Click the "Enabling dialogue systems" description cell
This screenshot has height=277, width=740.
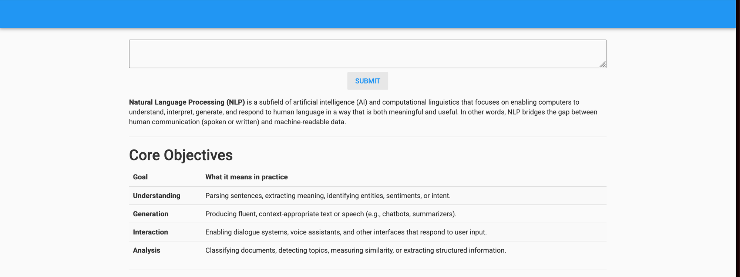(346, 232)
